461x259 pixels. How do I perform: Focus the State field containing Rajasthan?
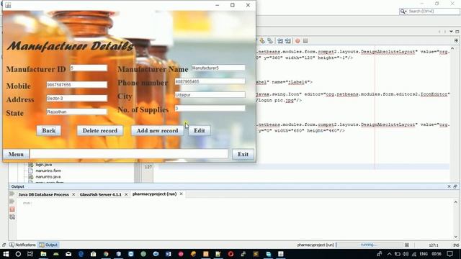click(x=77, y=112)
